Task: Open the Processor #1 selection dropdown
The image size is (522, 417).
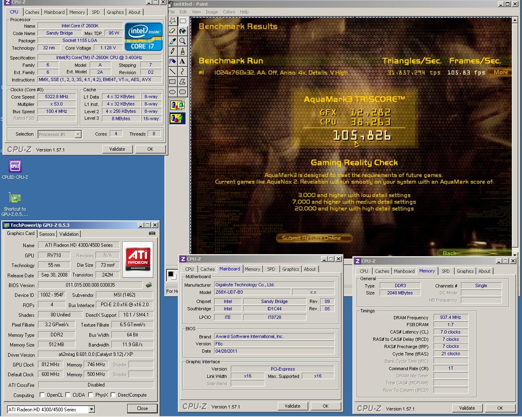Action: [x=78, y=134]
